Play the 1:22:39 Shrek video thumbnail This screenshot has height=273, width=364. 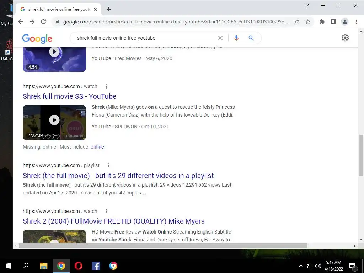(54, 123)
